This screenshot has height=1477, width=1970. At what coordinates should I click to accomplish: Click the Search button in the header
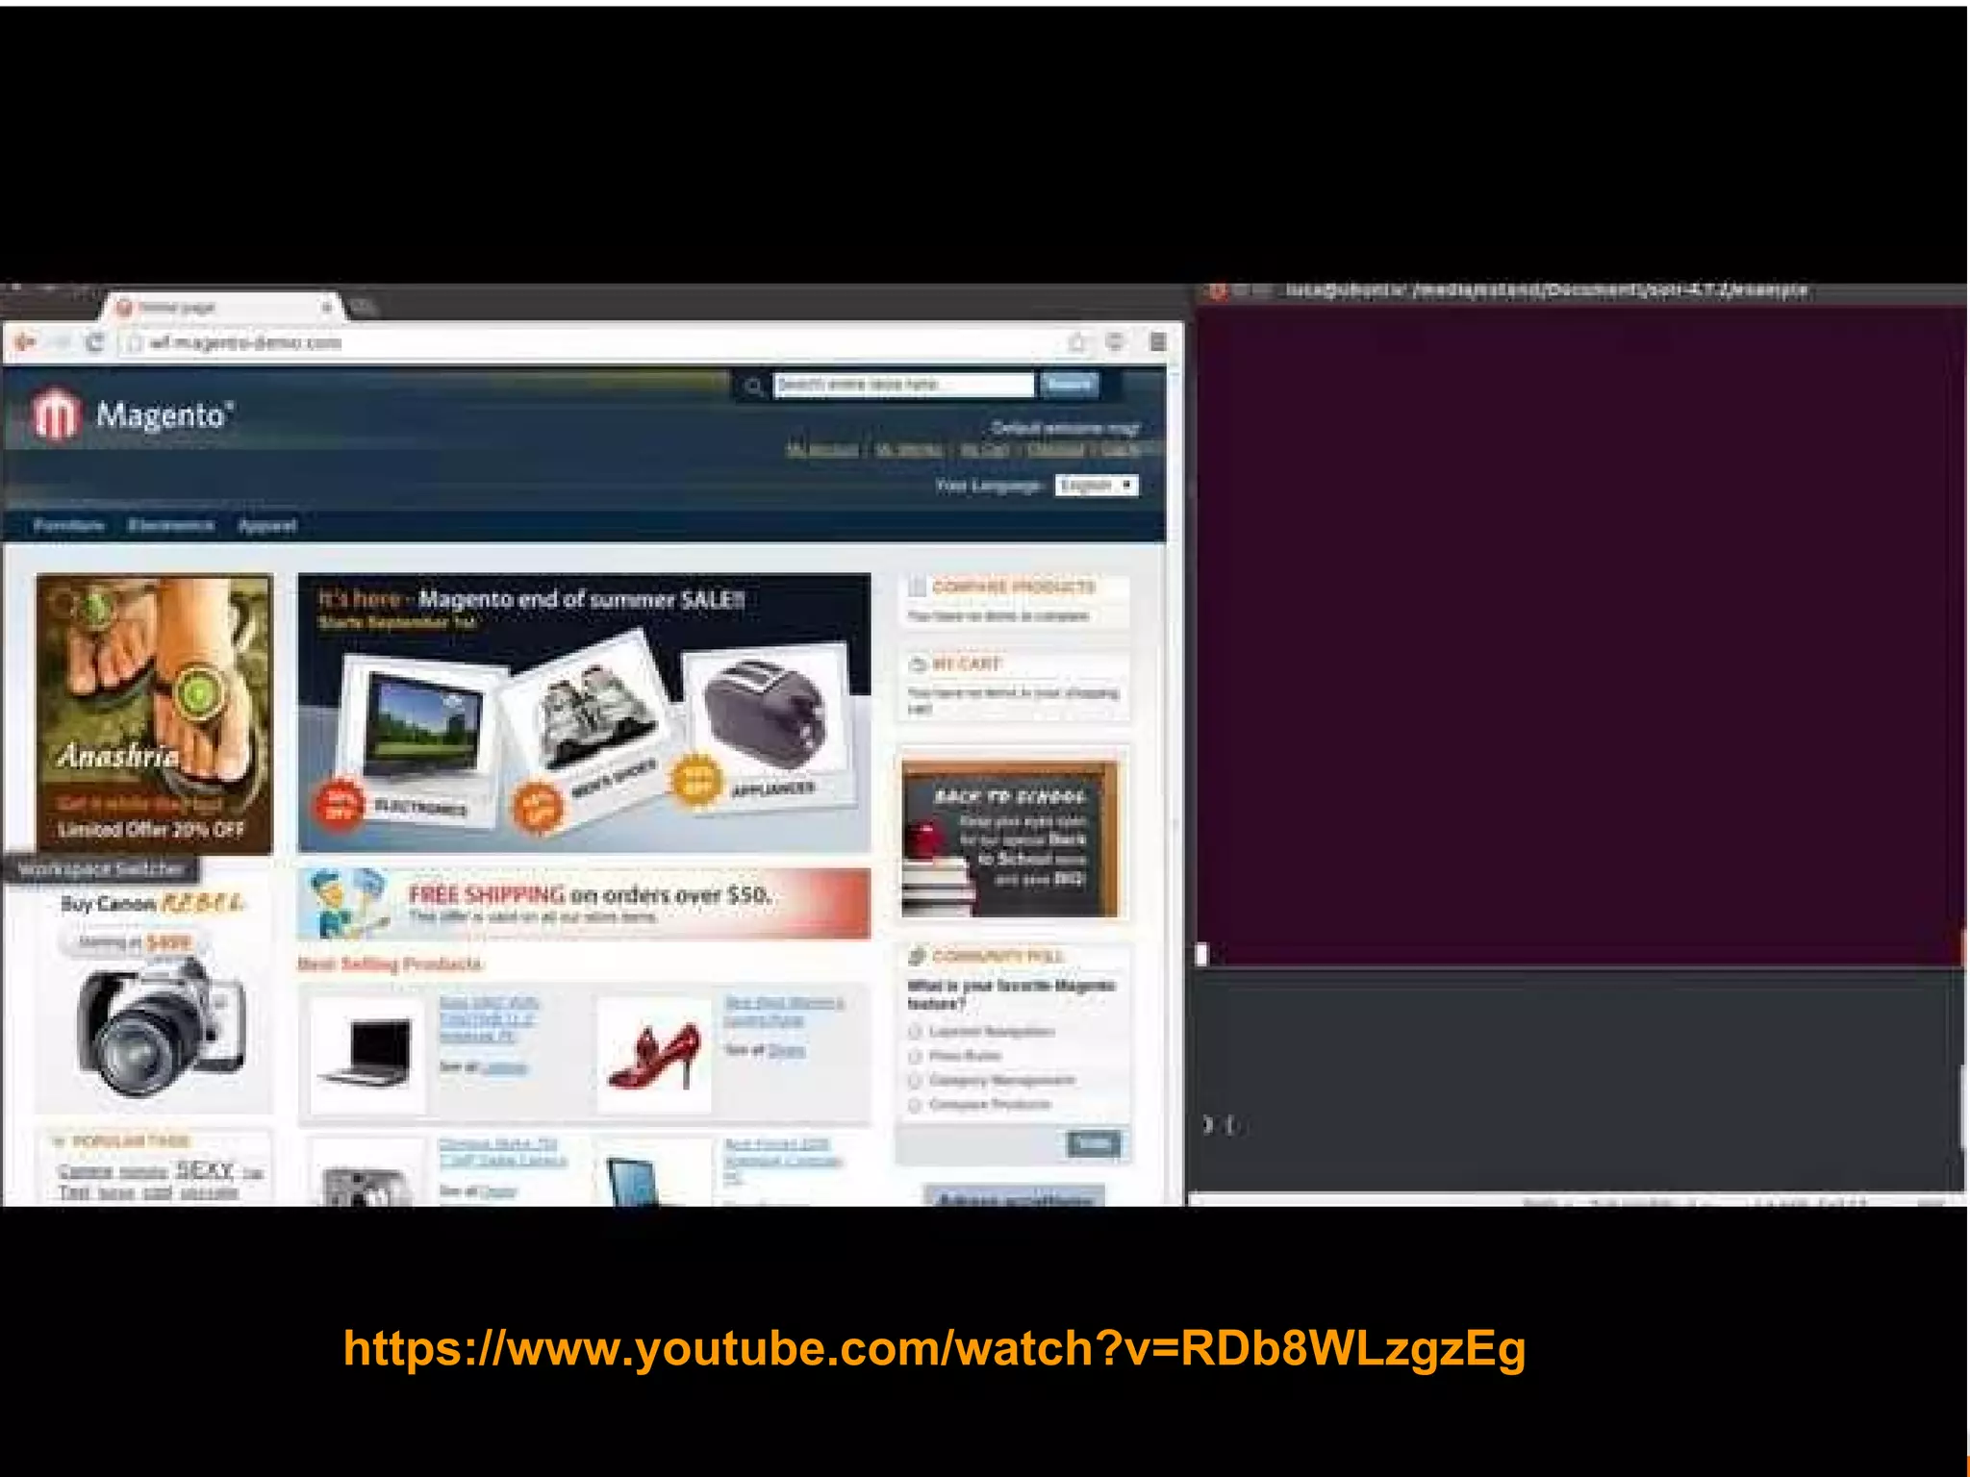pos(1069,385)
